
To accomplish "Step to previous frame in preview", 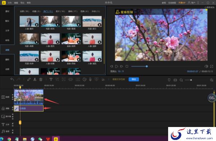I will [111, 66].
